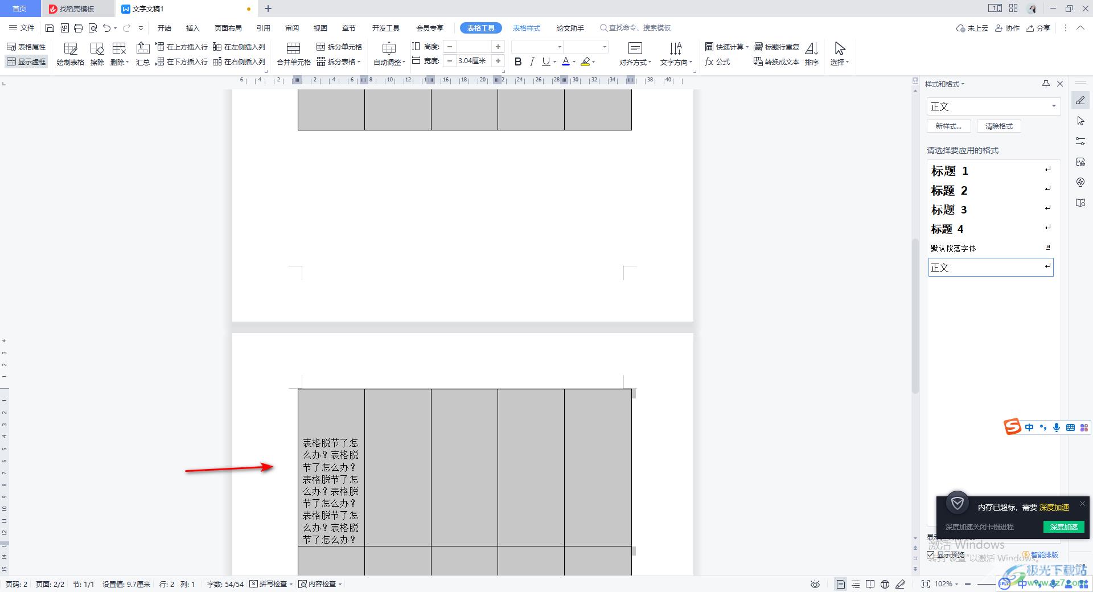Click 合并单元格 merge cells
The image size is (1093, 592).
click(294, 54)
